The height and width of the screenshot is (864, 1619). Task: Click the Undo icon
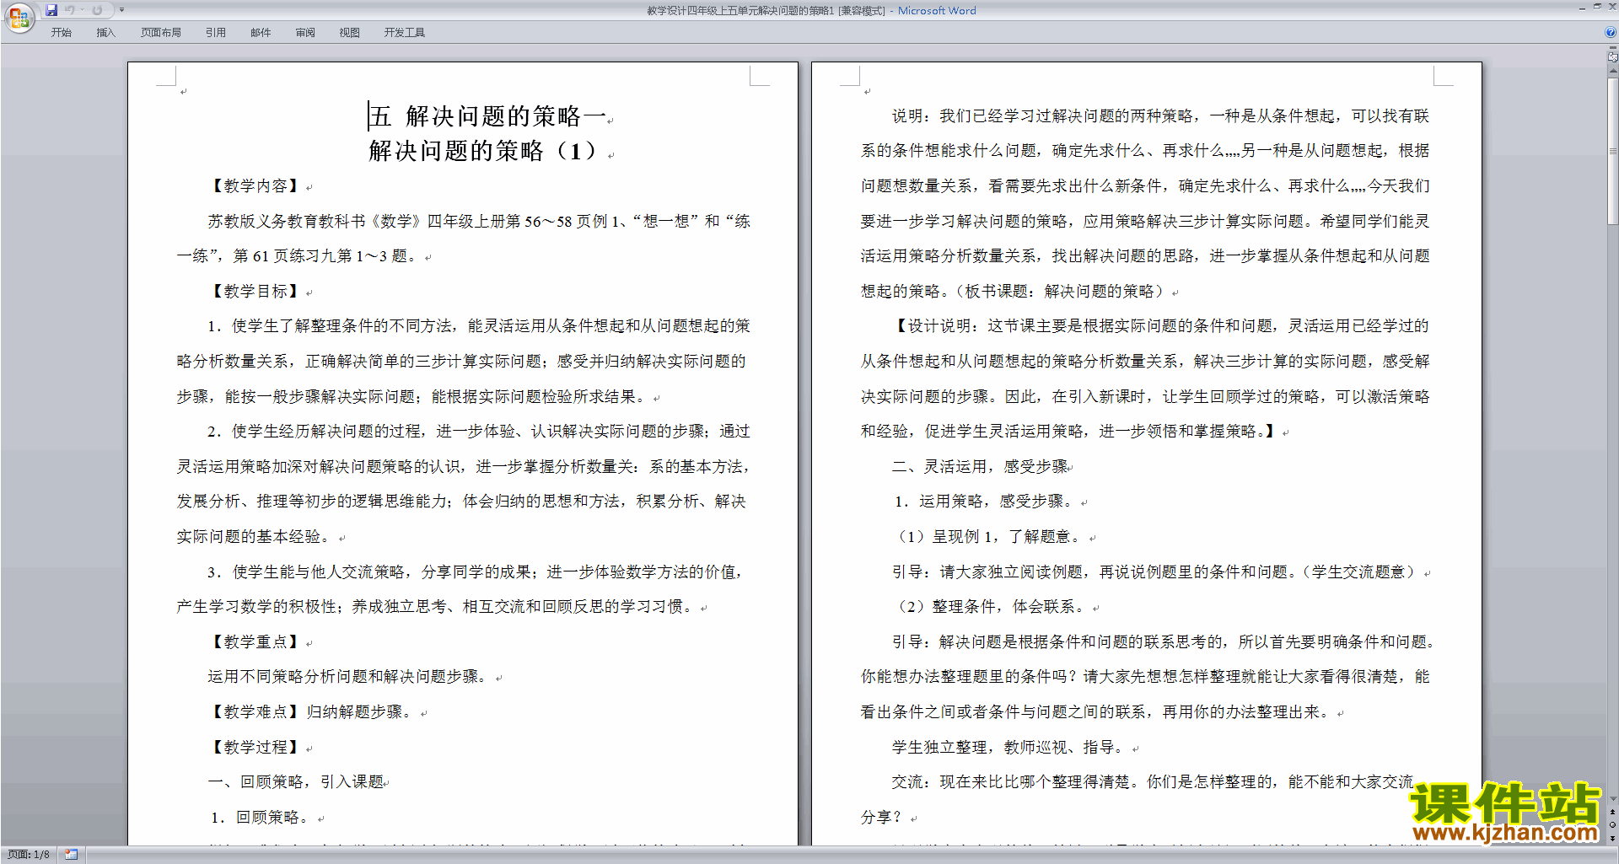pos(70,10)
